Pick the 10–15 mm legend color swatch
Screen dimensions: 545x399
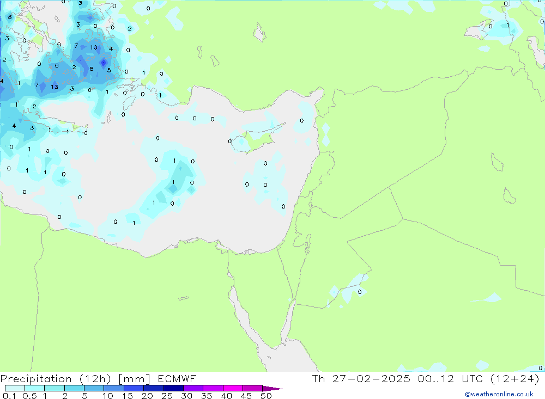click(114, 388)
